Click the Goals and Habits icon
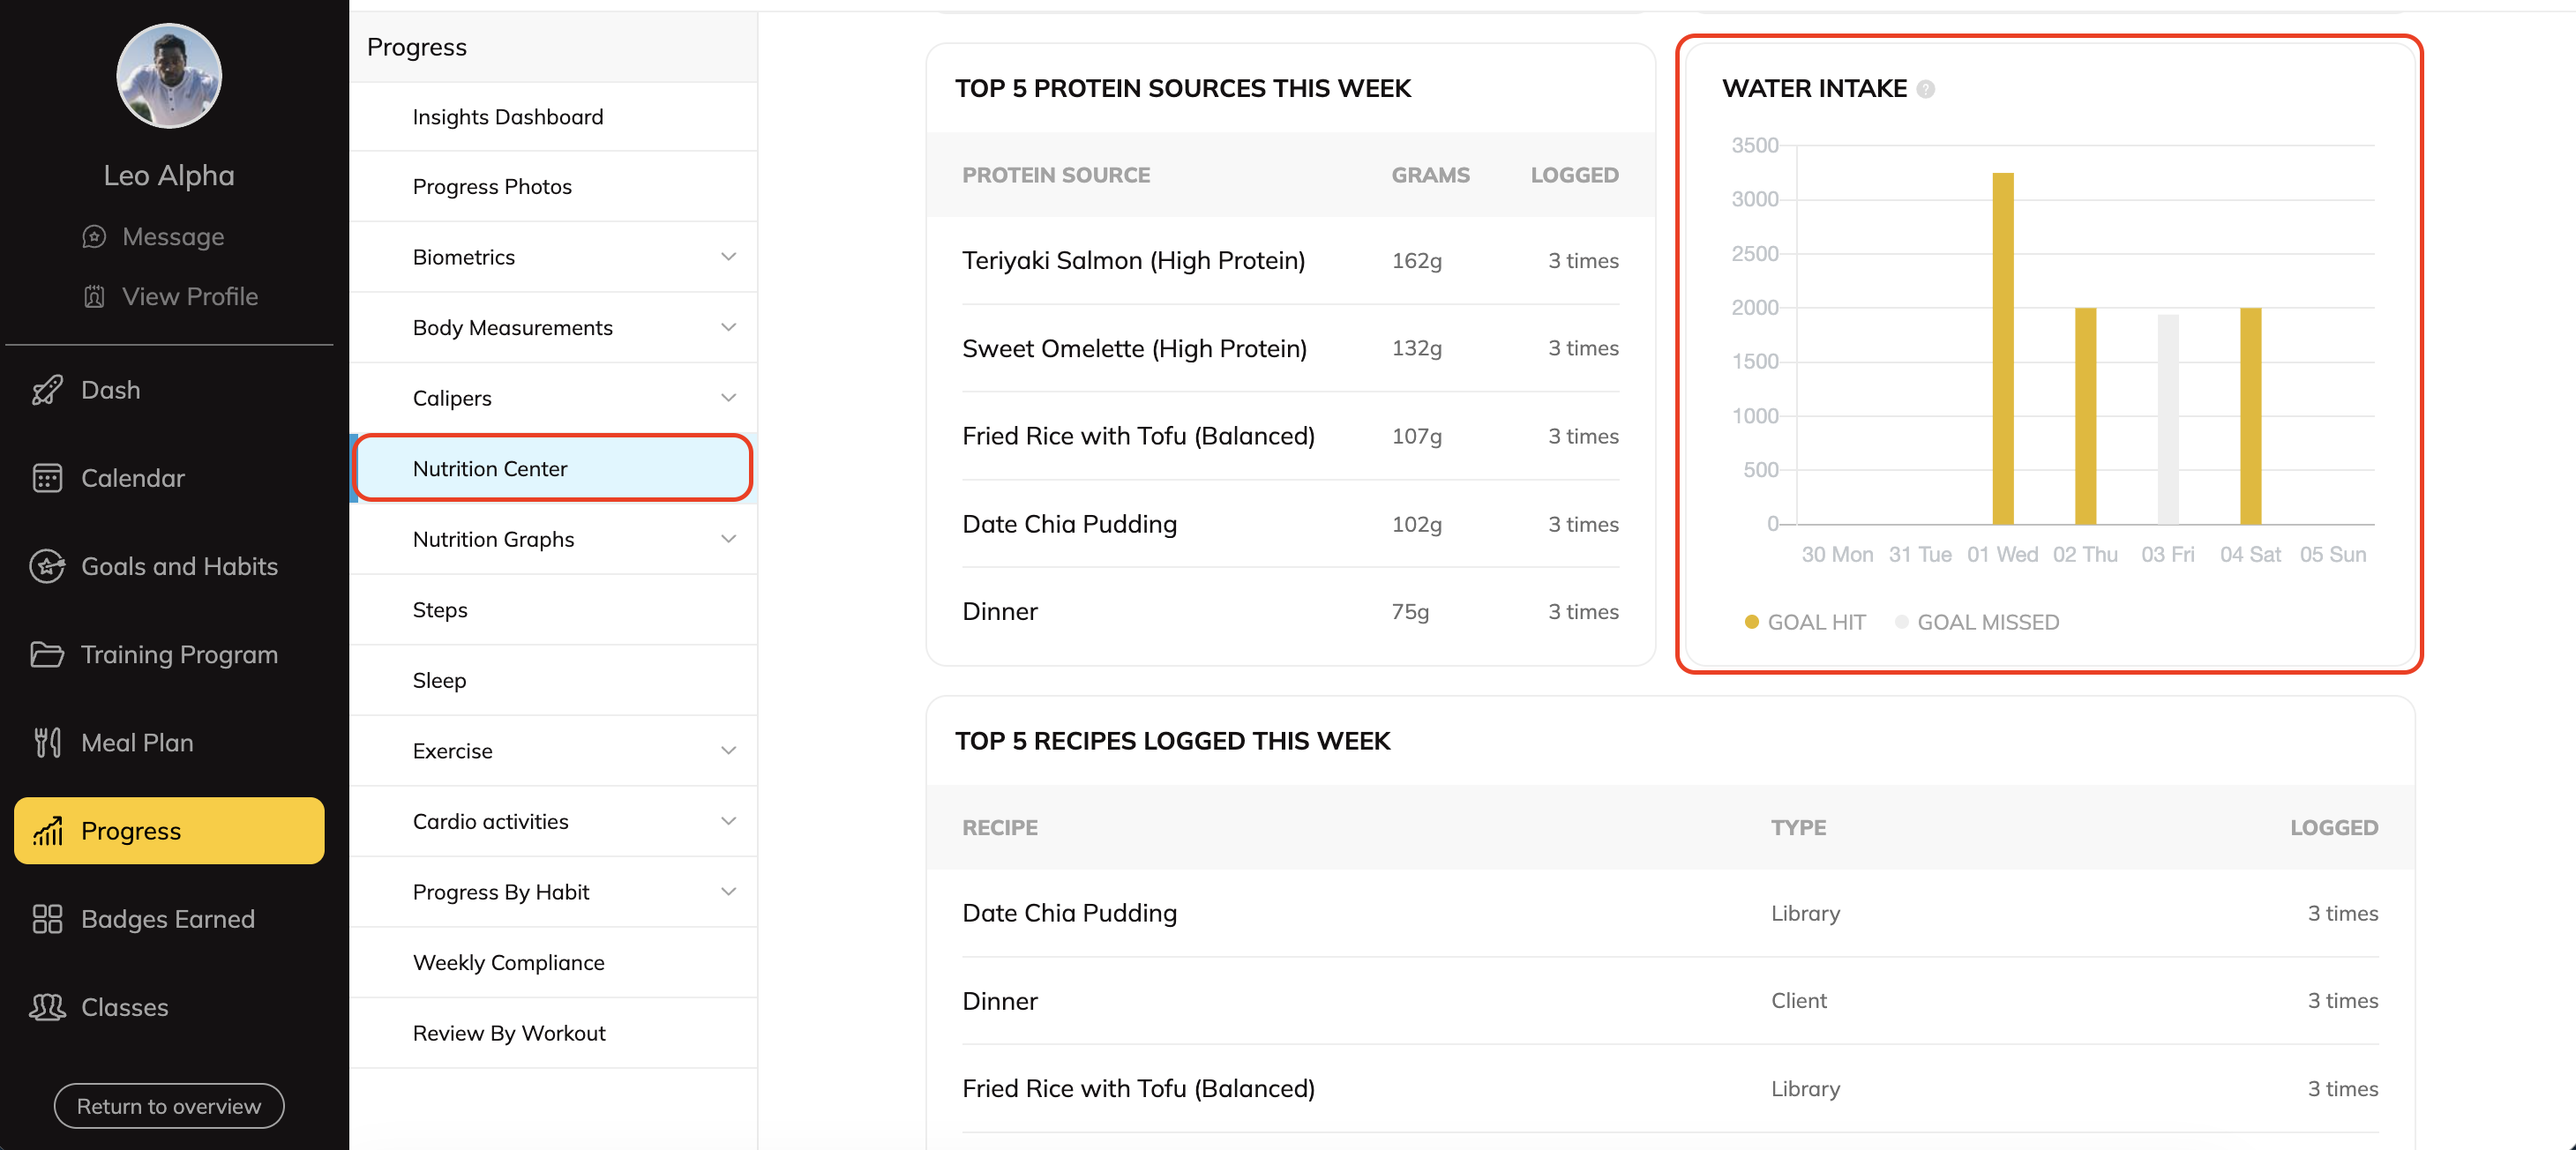Viewport: 2576px width, 1150px height. 47,566
